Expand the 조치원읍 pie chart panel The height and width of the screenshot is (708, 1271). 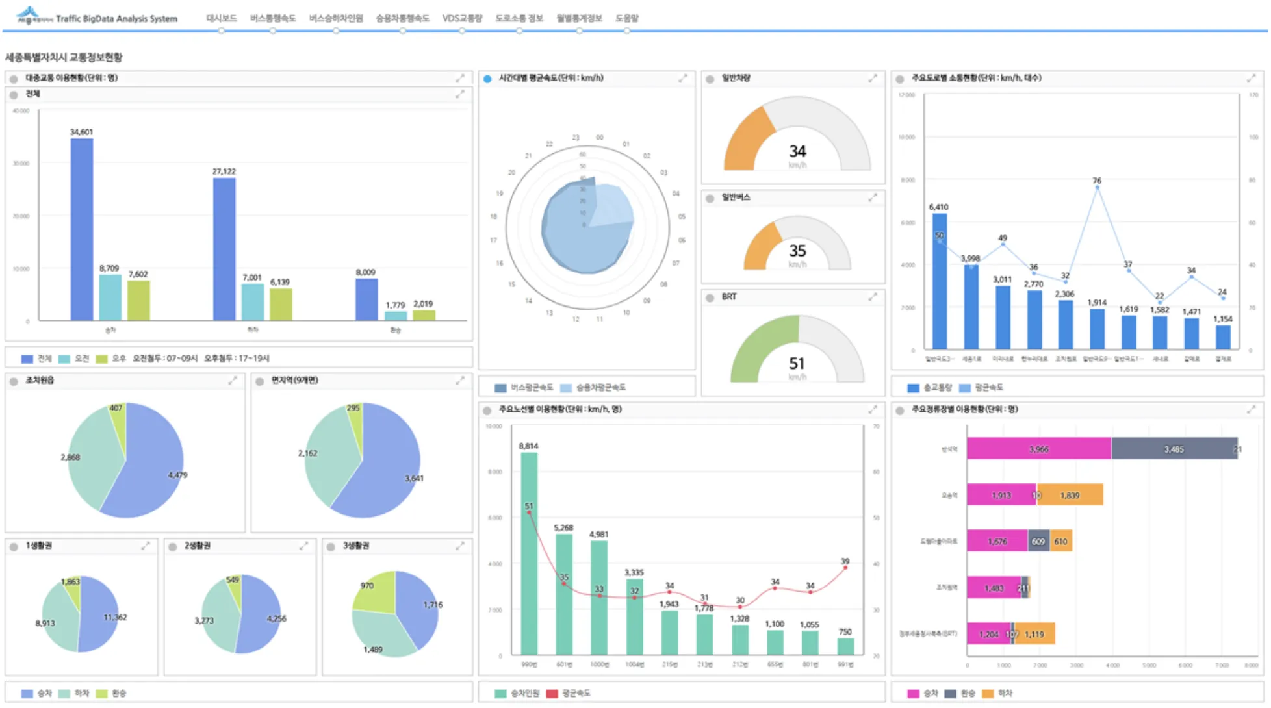coord(233,381)
